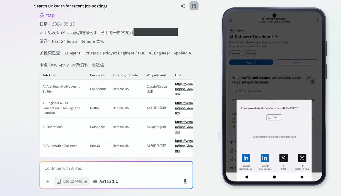Viewport: 341px width, 196px height.
Task: Select the Confidential company cell
Action: click(x=99, y=89)
